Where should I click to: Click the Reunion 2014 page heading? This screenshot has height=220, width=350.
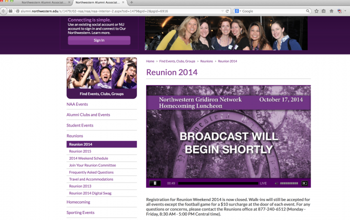172,72
